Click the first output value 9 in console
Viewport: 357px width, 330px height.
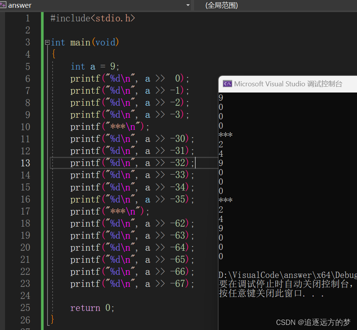[x=221, y=98]
